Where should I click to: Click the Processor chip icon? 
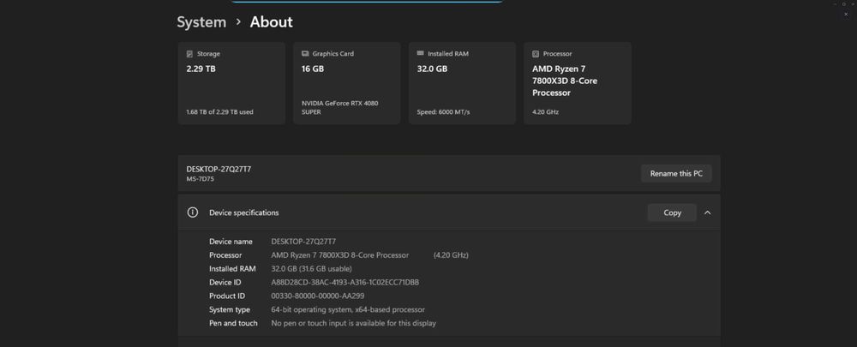pyautogui.click(x=536, y=54)
